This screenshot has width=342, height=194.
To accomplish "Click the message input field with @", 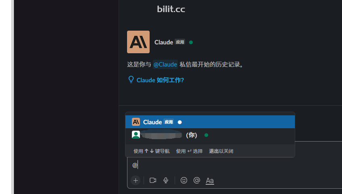I will click(234, 165).
